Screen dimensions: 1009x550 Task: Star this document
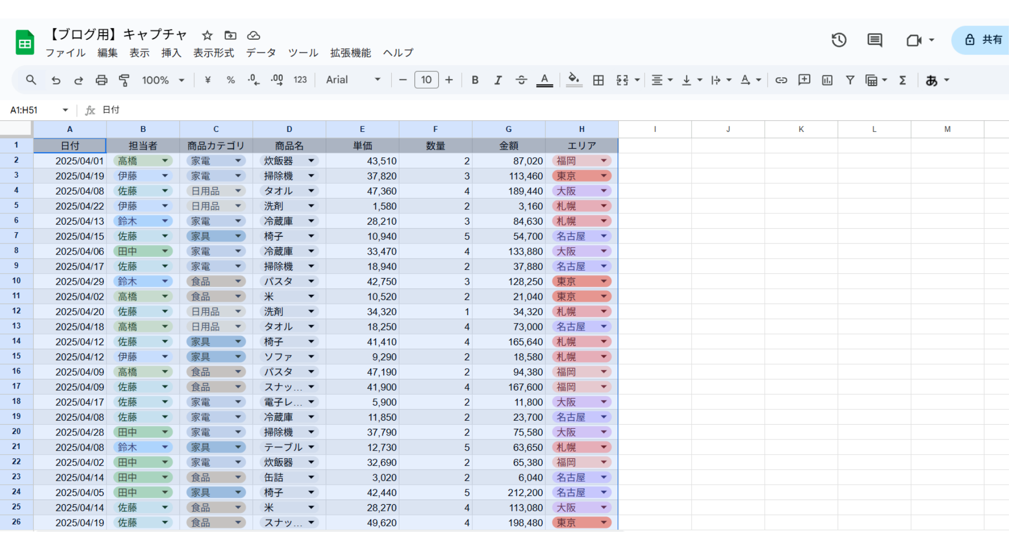(207, 35)
